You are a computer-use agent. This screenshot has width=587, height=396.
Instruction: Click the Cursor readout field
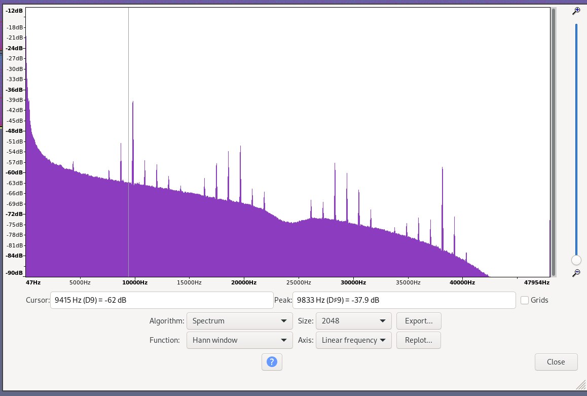point(162,300)
